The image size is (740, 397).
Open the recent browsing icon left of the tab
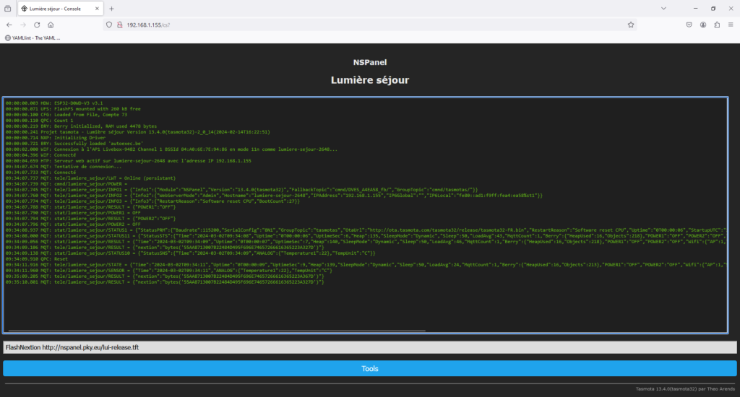(x=7, y=9)
